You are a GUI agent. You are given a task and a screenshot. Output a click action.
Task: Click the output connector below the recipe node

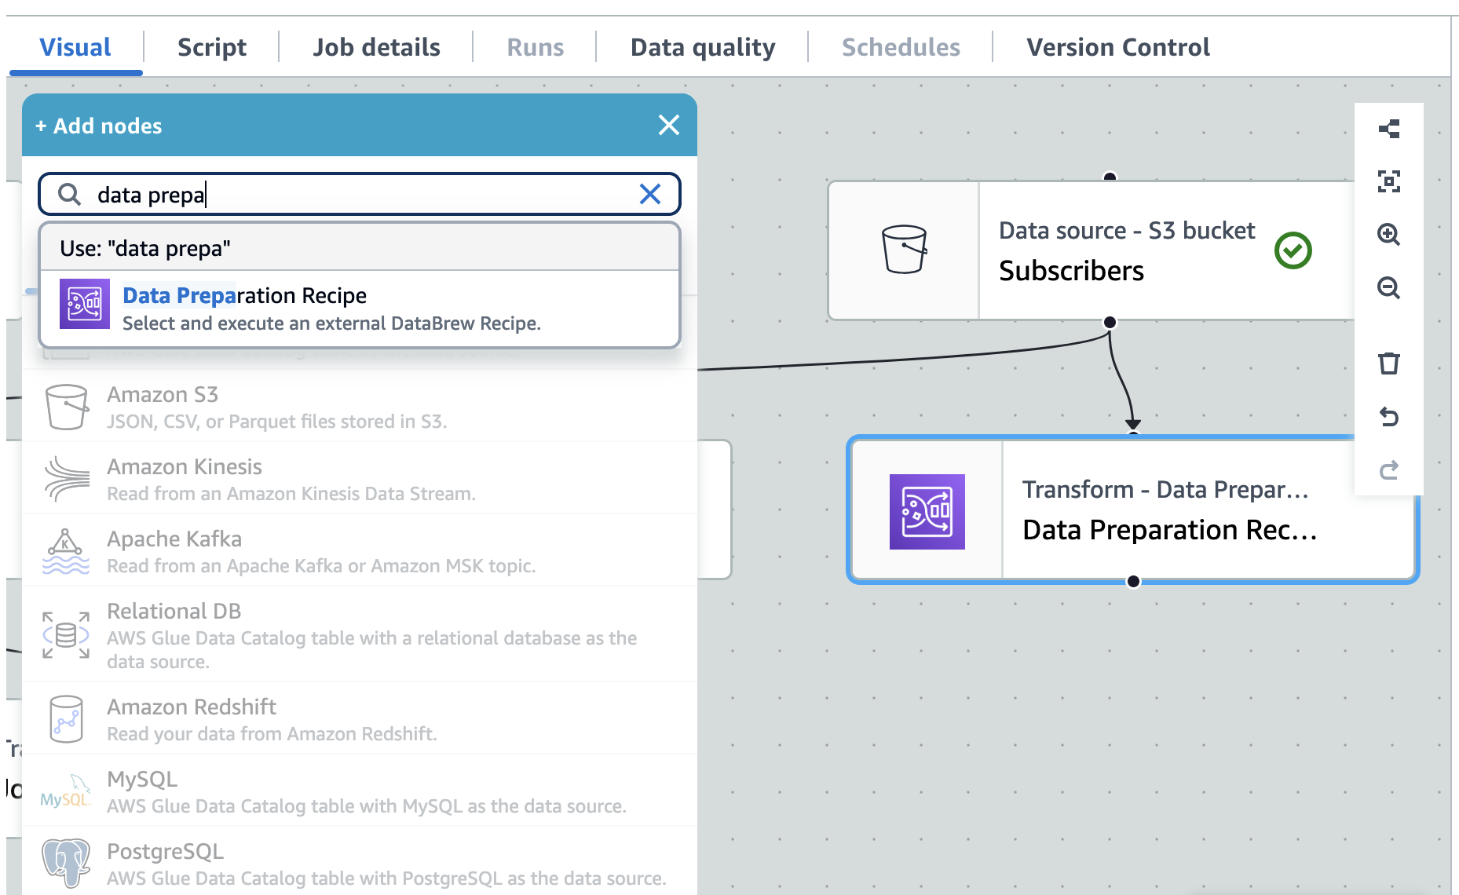tap(1133, 582)
